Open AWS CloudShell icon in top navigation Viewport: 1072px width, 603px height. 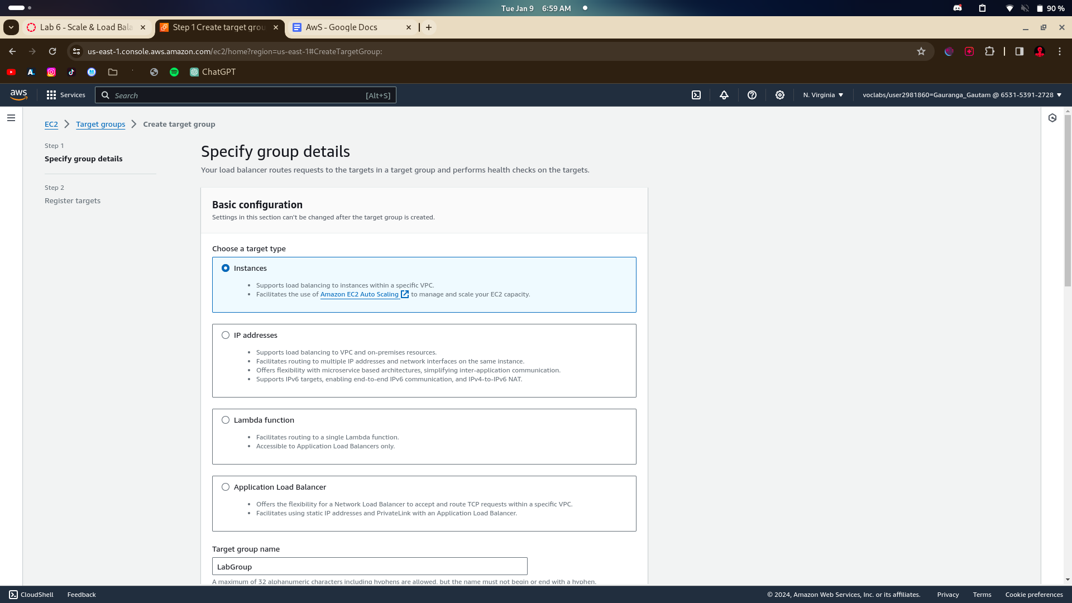[x=696, y=95]
